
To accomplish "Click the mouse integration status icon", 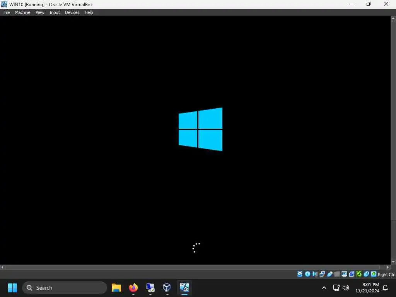I will pos(367,274).
